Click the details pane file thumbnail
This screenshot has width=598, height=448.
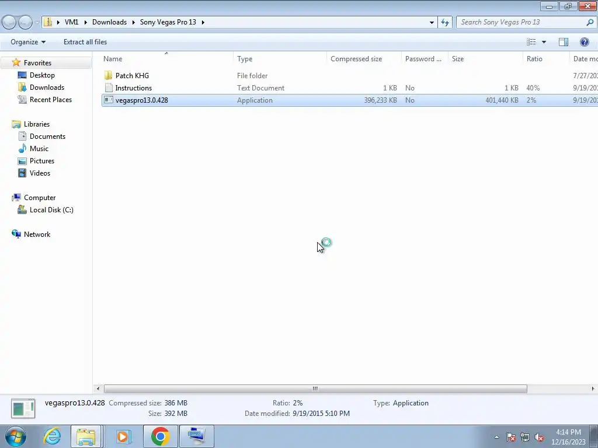pyautogui.click(x=23, y=408)
